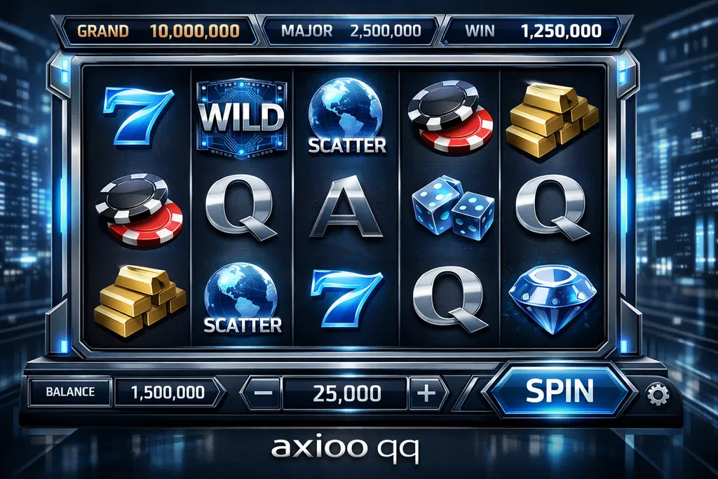This screenshot has height=479, width=718.
Task: Click the gold bars in bottom left
Action: (140, 301)
